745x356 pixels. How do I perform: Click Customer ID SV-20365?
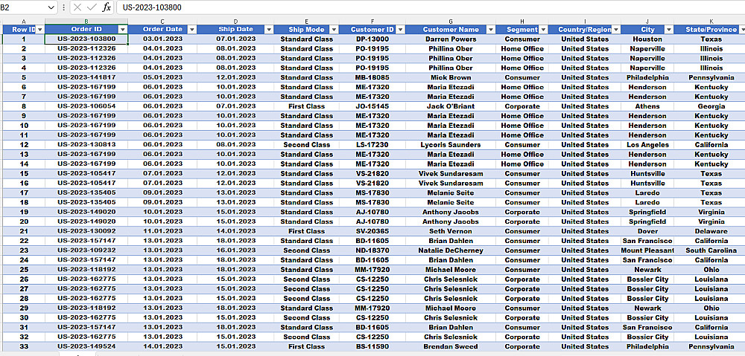point(372,231)
